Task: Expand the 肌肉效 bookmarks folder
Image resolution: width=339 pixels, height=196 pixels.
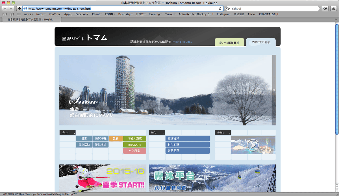Action: click(141, 14)
